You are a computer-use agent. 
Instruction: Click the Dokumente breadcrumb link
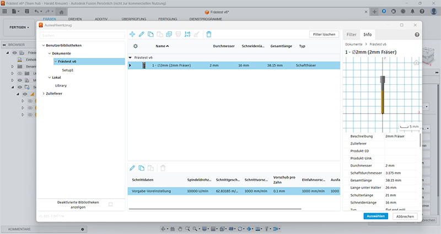tap(354, 45)
